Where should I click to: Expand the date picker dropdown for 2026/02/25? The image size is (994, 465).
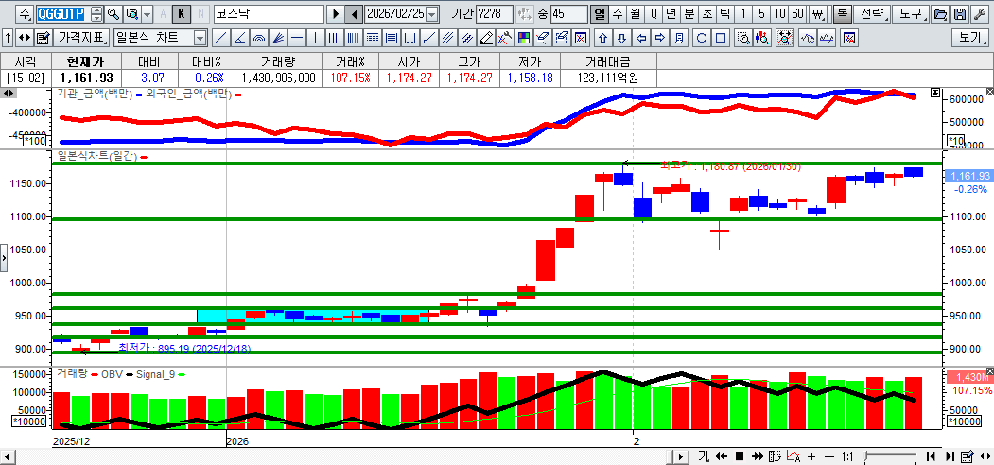432,14
